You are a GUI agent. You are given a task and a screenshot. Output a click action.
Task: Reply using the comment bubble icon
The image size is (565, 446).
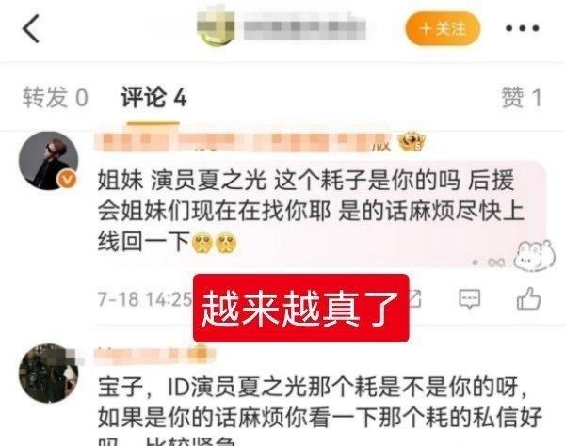point(470,298)
